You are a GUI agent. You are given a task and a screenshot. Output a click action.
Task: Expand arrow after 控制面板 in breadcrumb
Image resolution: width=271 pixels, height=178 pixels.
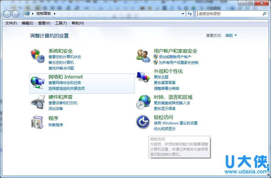[55, 14]
